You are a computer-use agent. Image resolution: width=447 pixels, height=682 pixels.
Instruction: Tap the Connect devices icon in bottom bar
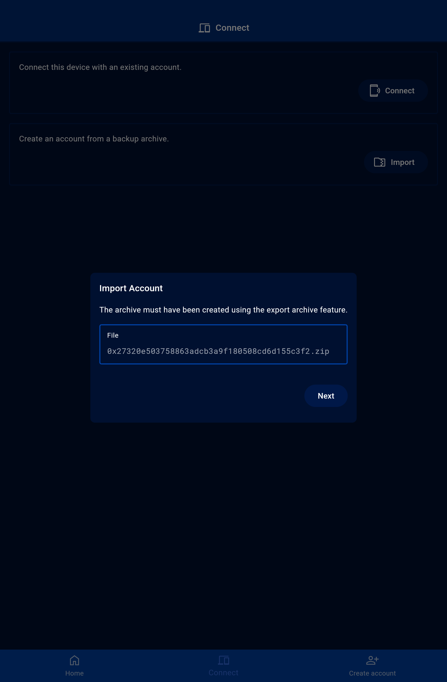coord(223,660)
